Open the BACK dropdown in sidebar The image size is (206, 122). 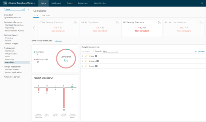pyautogui.click(x=14, y=9)
